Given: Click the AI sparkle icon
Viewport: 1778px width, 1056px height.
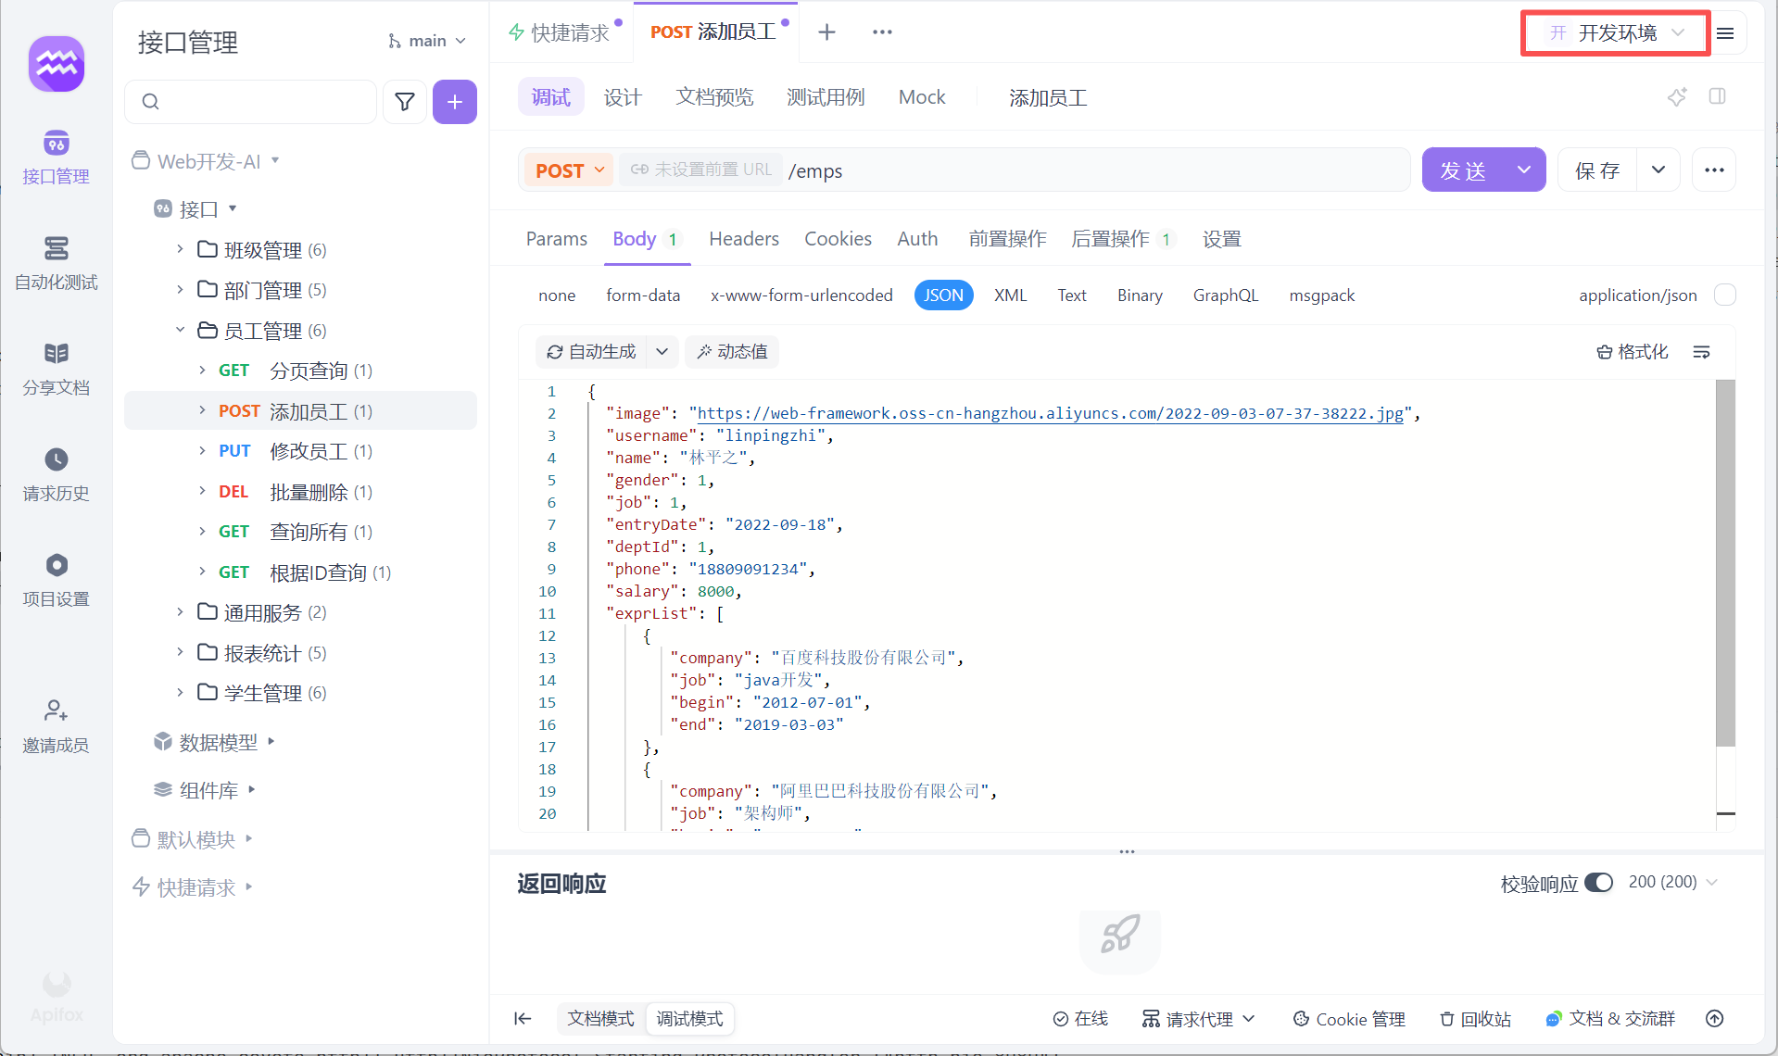Looking at the screenshot, I should click(1677, 97).
